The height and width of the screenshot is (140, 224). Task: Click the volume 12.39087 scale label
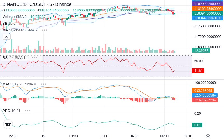(x=201, y=50)
